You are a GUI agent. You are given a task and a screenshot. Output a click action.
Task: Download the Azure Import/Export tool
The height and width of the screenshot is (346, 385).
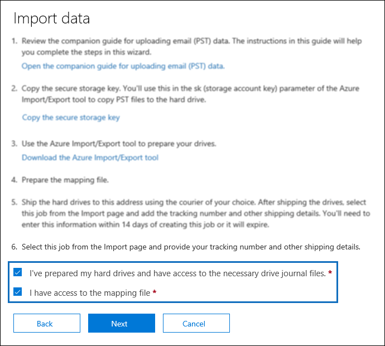pos(90,157)
